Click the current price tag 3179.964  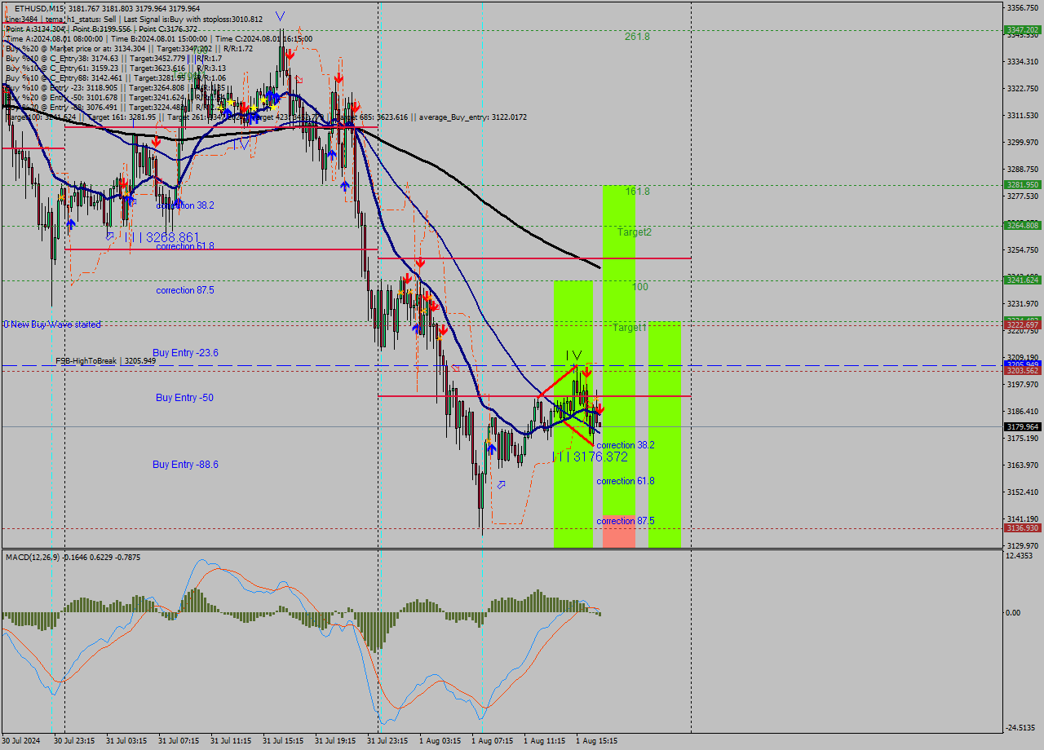(1023, 426)
